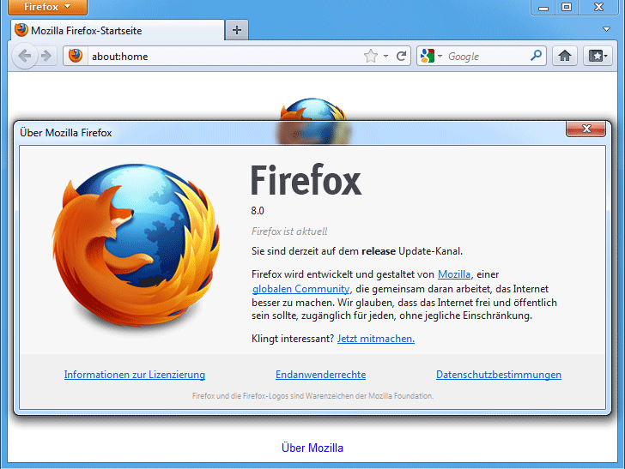Open the Mozilla link in dialog
Screen dimensions: 625x469
(454, 274)
